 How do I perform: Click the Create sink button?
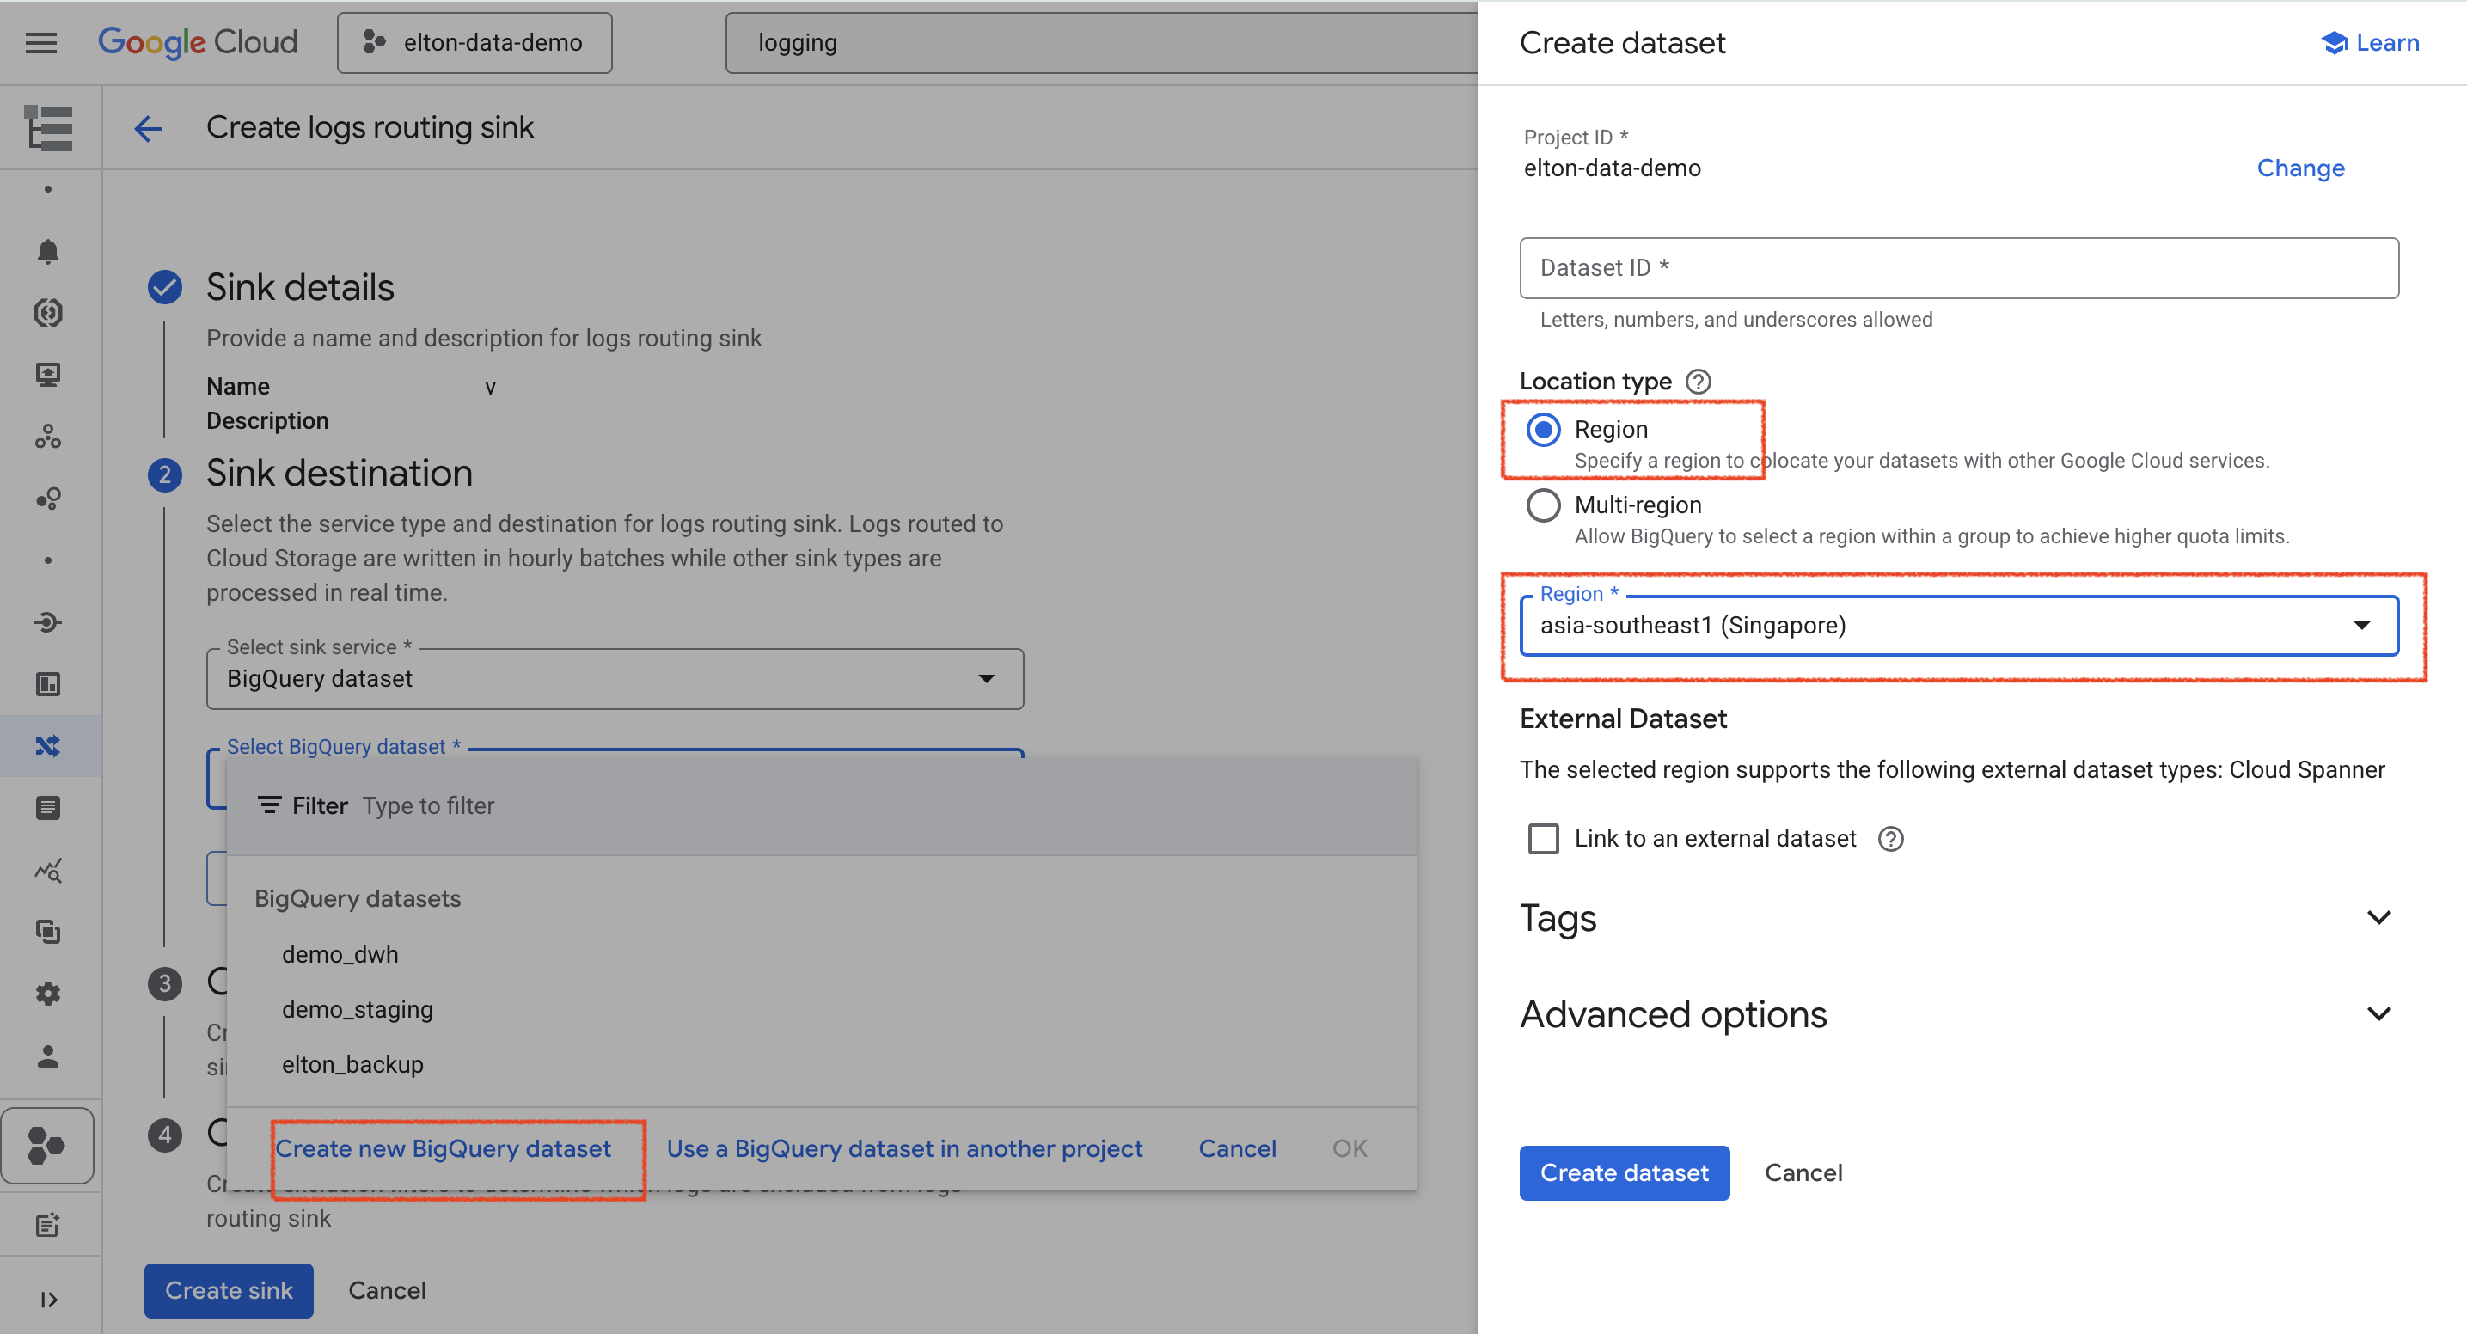229,1291
